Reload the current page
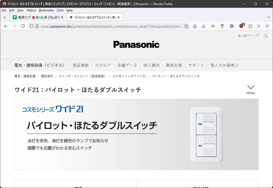Image resolution: width=273 pixels, height=188 pixels. point(23,26)
